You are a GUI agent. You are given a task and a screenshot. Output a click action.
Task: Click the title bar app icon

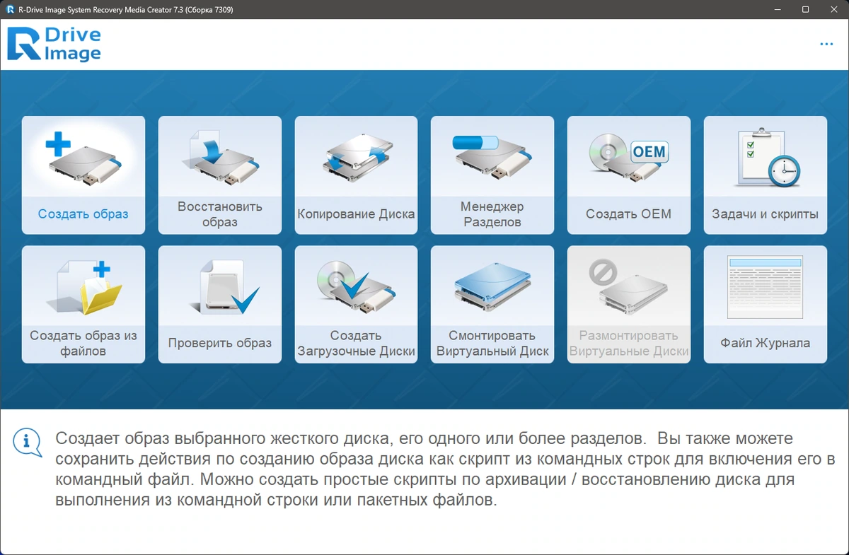(10, 10)
